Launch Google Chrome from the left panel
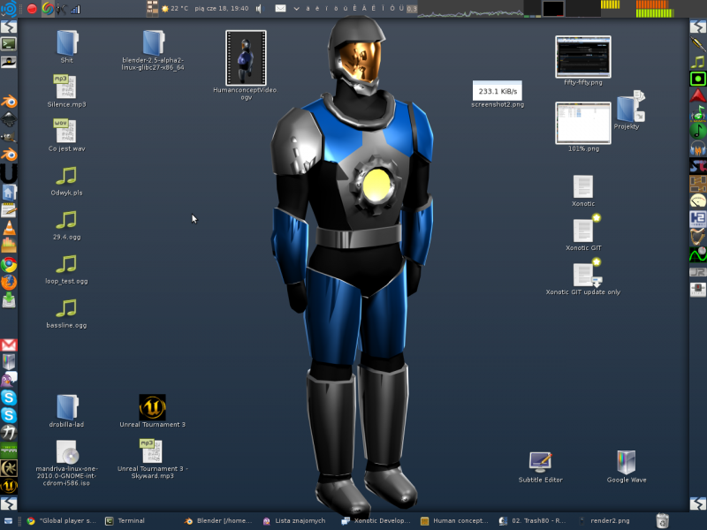This screenshot has width=707, height=530. (x=9, y=264)
